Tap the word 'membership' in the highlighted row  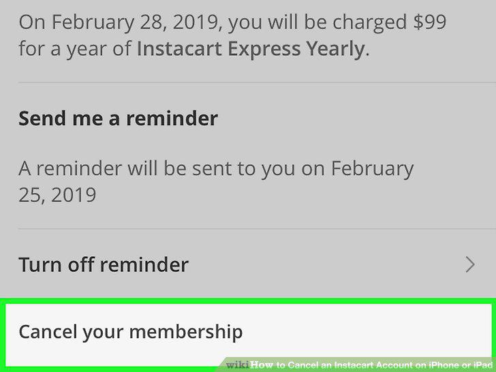pyautogui.click(x=186, y=332)
